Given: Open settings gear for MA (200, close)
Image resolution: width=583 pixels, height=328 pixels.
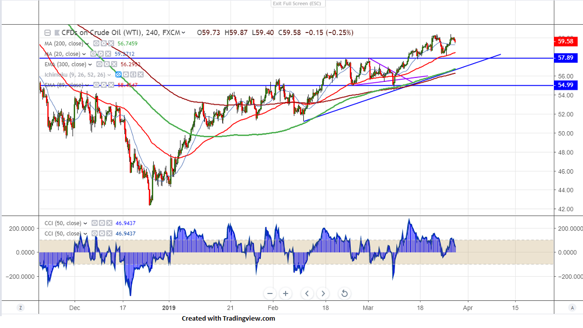Looking at the screenshot, I should tap(103, 43).
